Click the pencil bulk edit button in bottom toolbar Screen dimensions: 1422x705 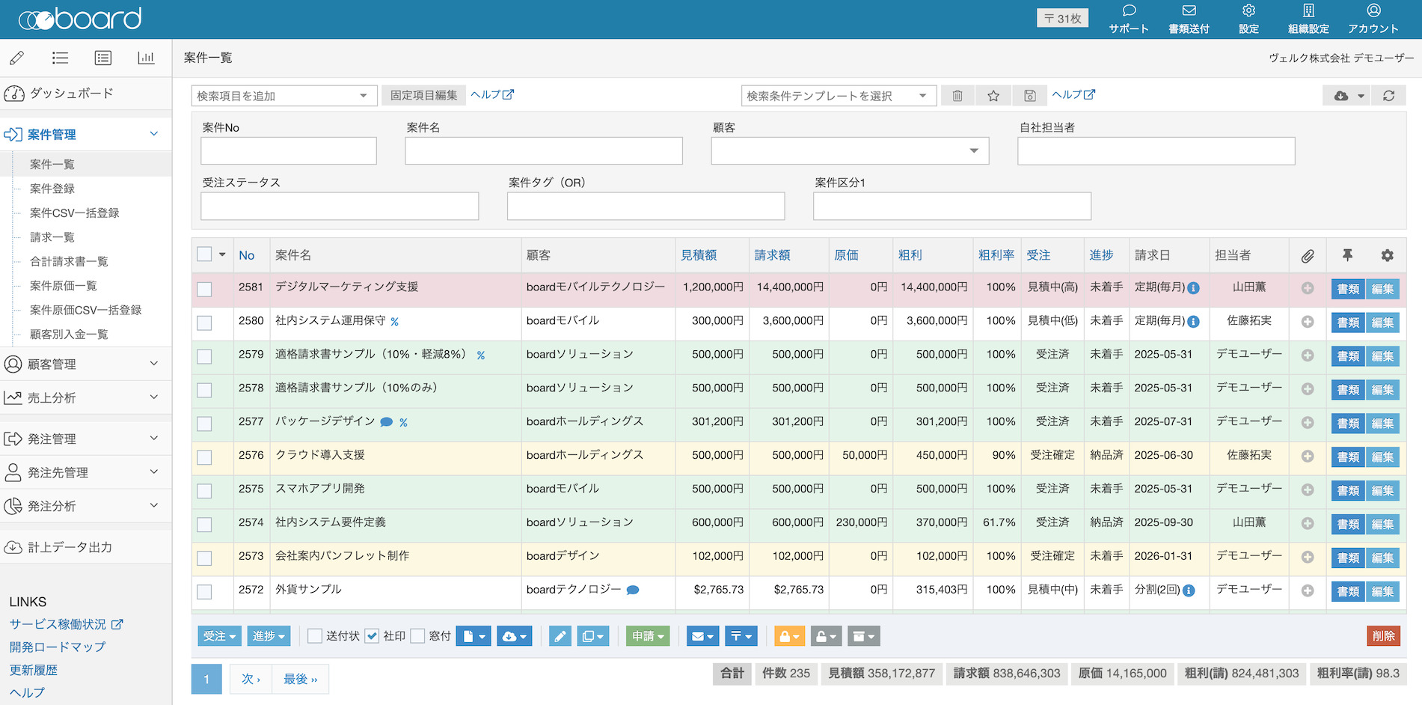click(560, 636)
